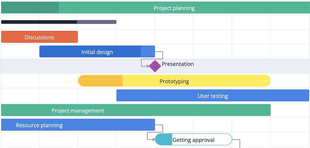Click the teal progress part of Getting approval

point(164,139)
